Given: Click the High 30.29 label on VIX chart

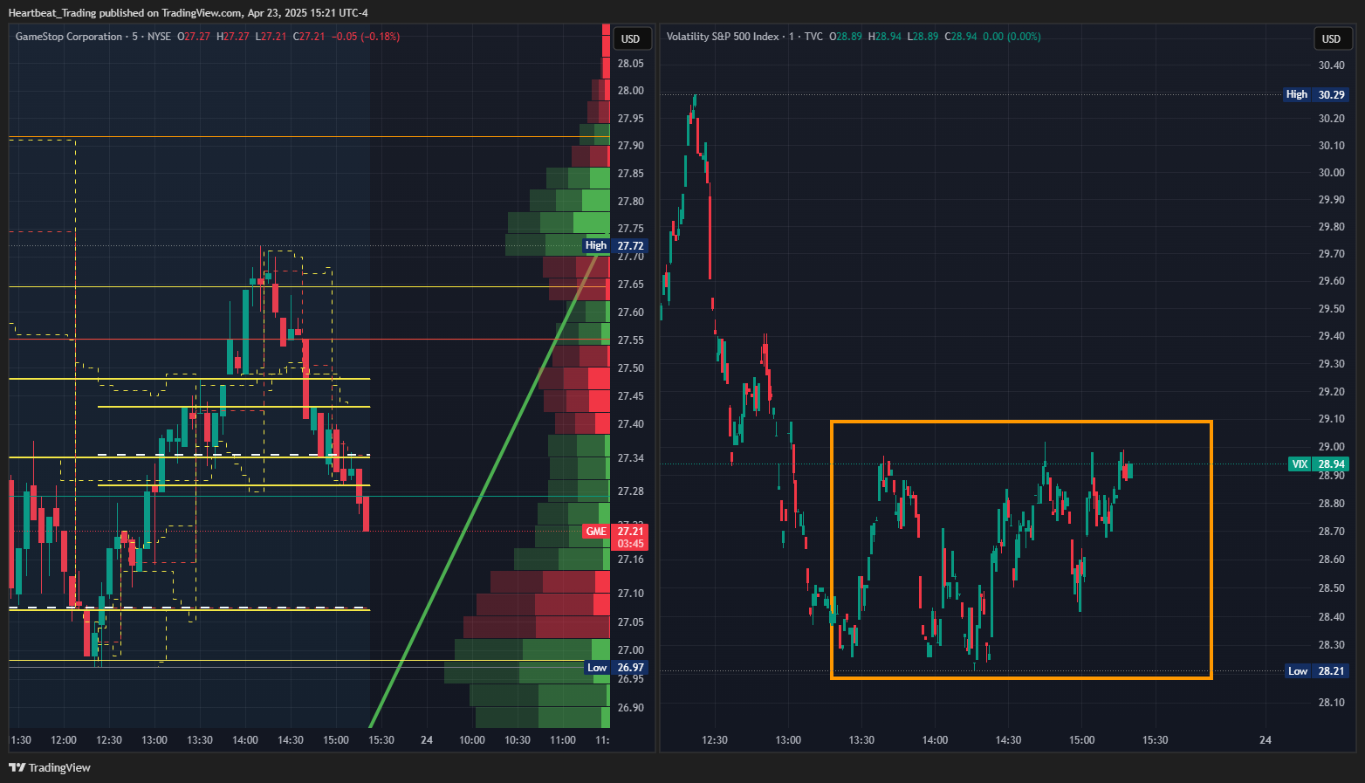Looking at the screenshot, I should [x=1316, y=94].
